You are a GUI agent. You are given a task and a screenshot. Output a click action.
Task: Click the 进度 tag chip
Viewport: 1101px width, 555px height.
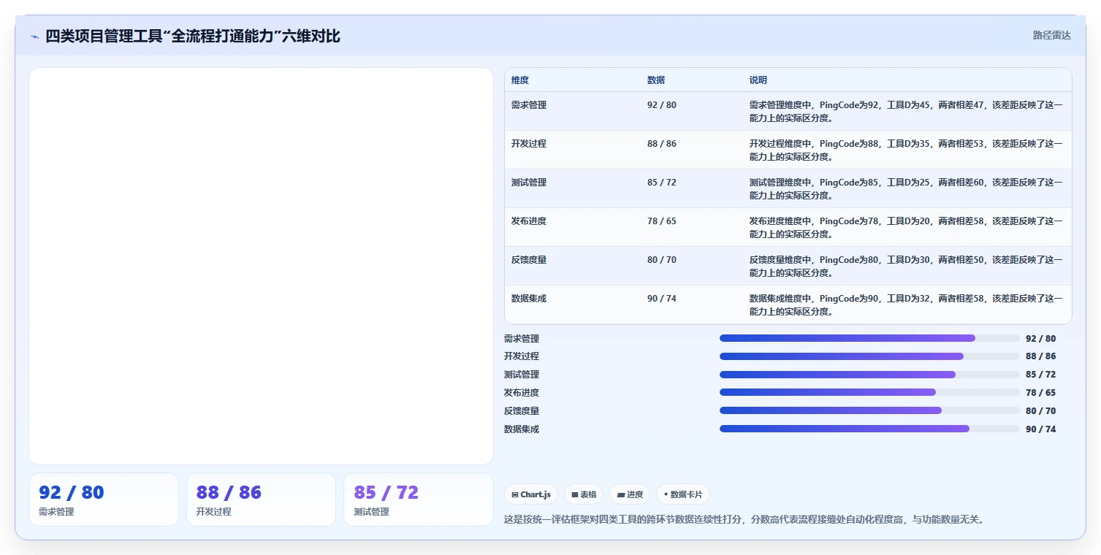pyautogui.click(x=630, y=494)
